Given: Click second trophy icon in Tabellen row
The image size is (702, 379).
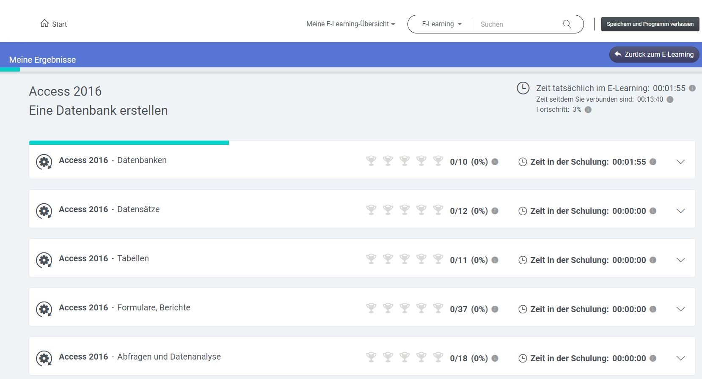Looking at the screenshot, I should pos(388,259).
